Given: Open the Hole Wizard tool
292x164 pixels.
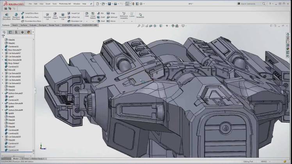Looking at the screenshot, I should (x=55, y=16).
